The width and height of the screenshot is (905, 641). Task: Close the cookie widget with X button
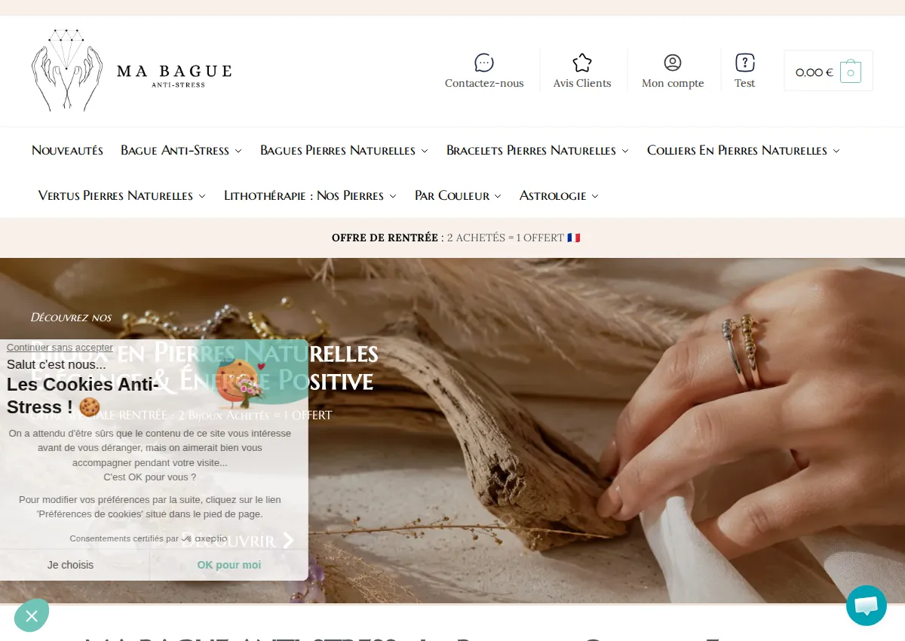point(32,616)
